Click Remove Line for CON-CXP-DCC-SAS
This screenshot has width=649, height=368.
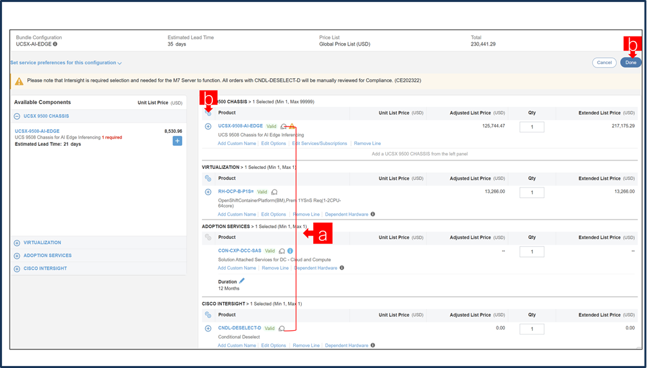pyautogui.click(x=275, y=268)
